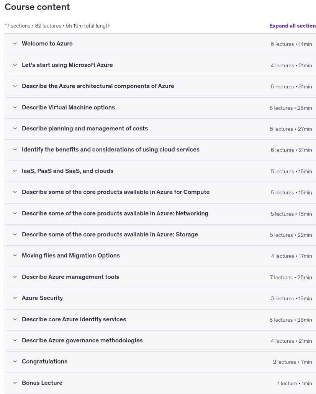Open chevron for Azure: Storage section
The height and width of the screenshot is (394, 316).
tap(15, 234)
